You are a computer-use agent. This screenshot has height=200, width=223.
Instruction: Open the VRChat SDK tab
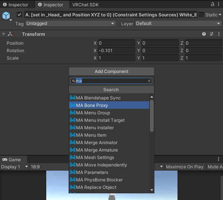85,5
